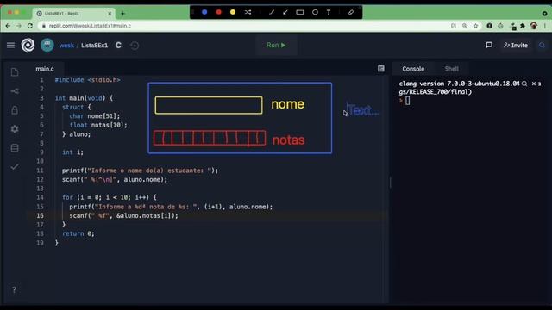Click the 'return 0;' code line
The width and height of the screenshot is (552, 310).
click(x=78, y=233)
